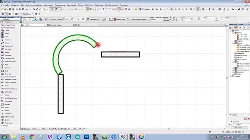The height and width of the screenshot is (140, 250).
Task: Open the Конструирование menu
Action: [x=34, y=5]
